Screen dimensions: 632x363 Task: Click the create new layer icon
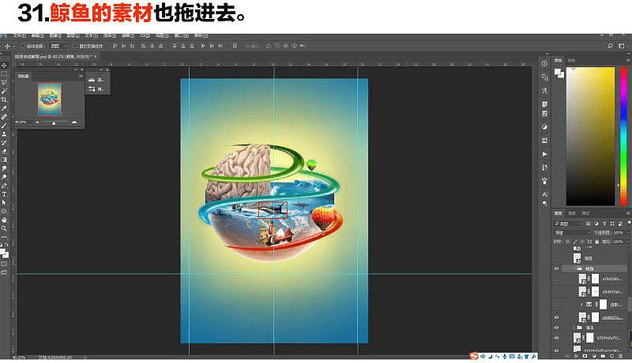611,356
